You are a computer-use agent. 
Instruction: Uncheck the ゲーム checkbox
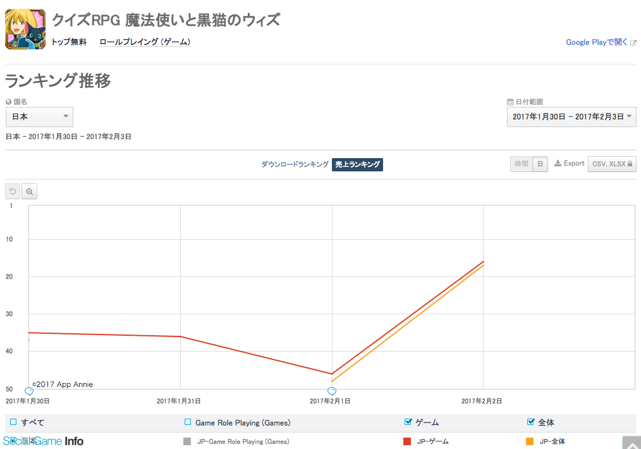tap(408, 422)
